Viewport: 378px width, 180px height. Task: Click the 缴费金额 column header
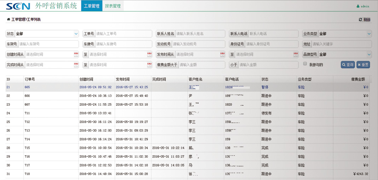[x=358, y=79]
